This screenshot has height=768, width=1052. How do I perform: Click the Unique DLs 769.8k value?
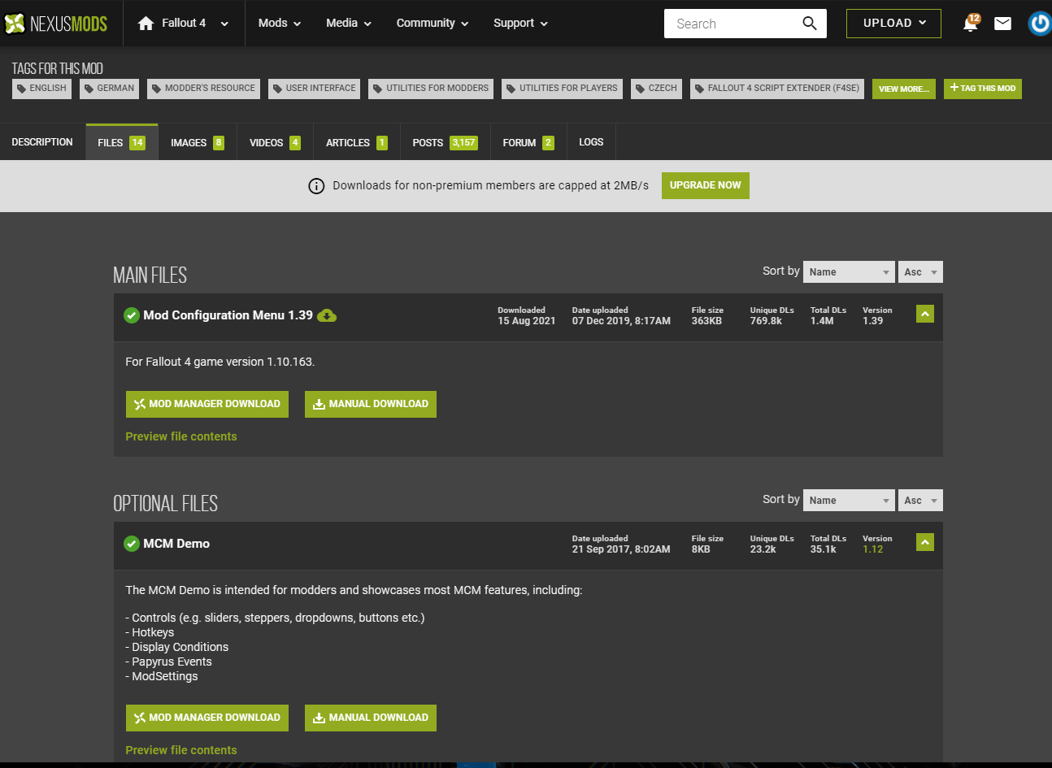[766, 321]
